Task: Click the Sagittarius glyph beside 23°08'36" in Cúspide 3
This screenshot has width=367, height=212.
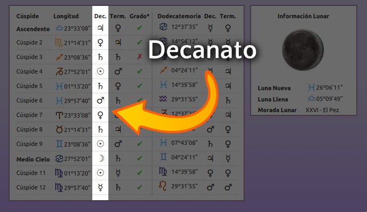Action: 59,57
